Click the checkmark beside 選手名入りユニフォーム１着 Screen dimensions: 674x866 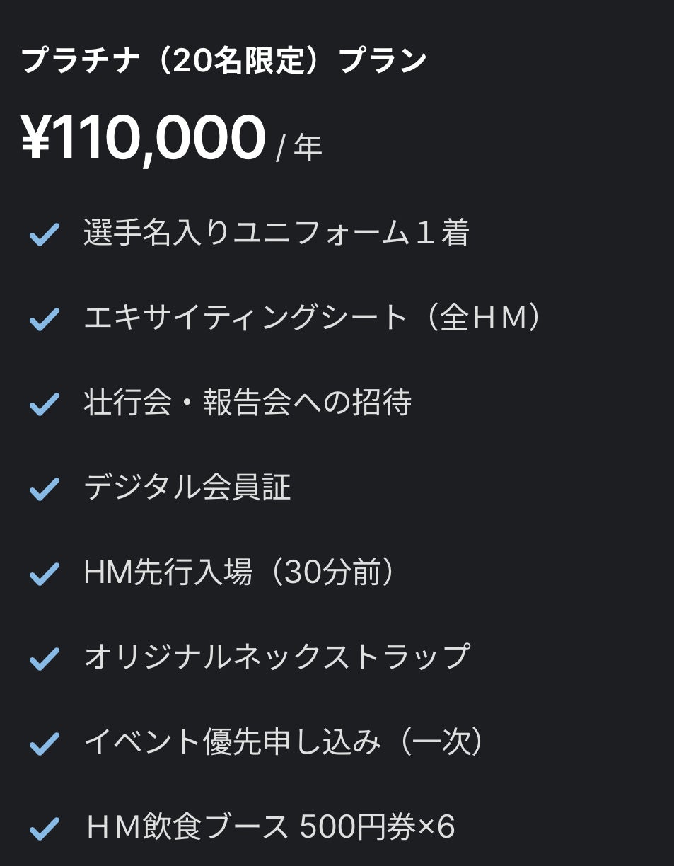pyautogui.click(x=44, y=235)
